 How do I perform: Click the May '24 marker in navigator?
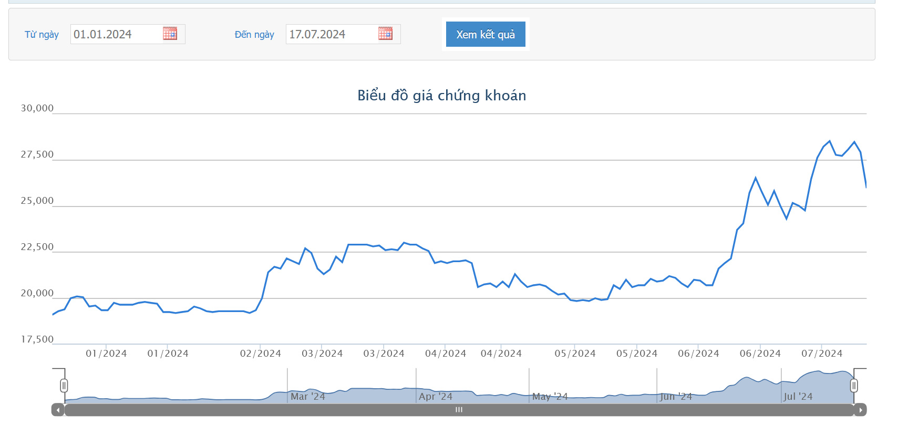click(550, 397)
